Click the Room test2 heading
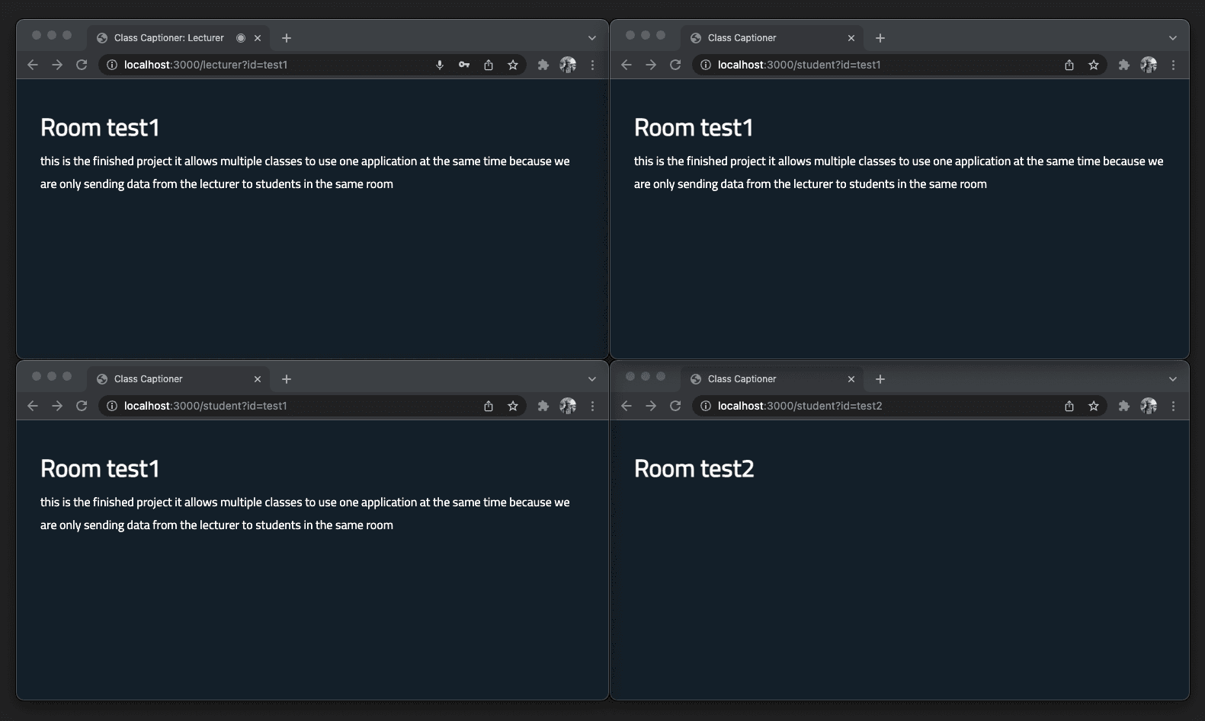1205x721 pixels. click(694, 469)
